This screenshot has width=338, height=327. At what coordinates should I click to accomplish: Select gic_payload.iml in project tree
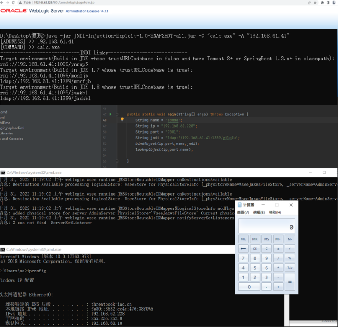pos(12,128)
